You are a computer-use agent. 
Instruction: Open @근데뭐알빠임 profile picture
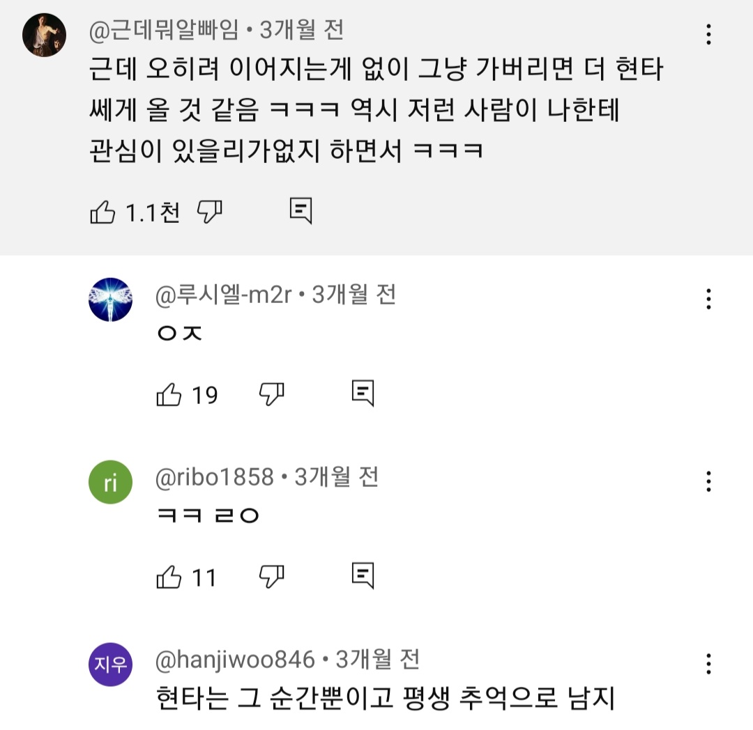pyautogui.click(x=44, y=35)
